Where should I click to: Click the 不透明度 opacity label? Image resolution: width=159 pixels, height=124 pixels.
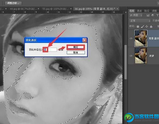[x=156, y=21]
